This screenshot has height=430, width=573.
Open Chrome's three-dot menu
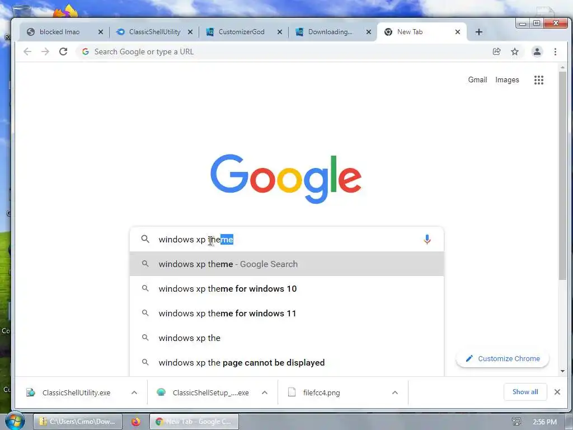(555, 52)
